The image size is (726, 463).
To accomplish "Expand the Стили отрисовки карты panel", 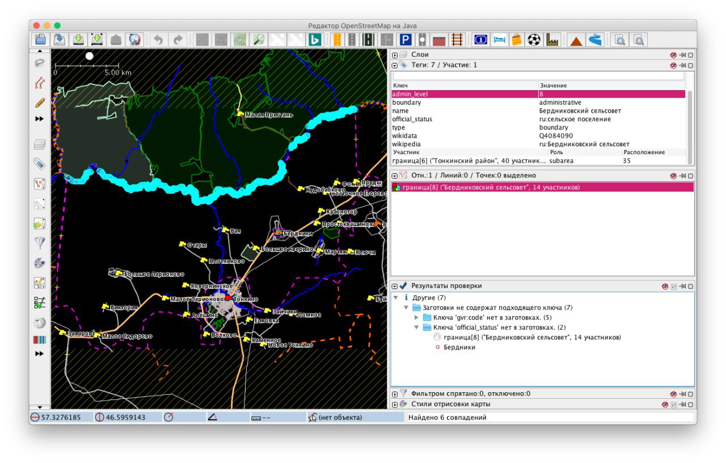I will click(x=395, y=404).
